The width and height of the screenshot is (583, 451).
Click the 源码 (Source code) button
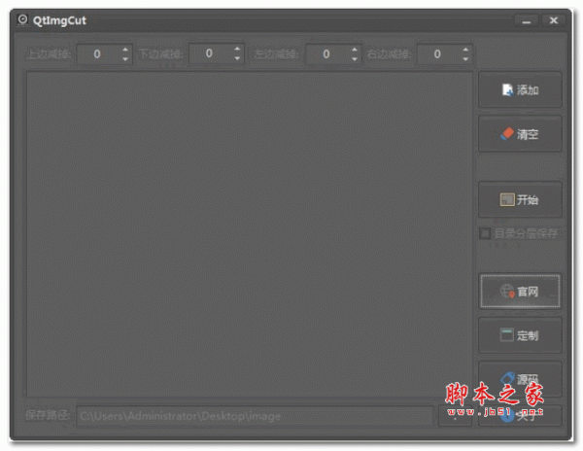coord(520,379)
